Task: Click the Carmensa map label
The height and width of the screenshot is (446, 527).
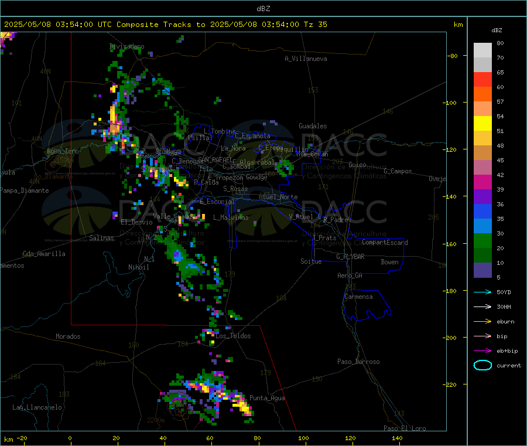Action: [358, 297]
